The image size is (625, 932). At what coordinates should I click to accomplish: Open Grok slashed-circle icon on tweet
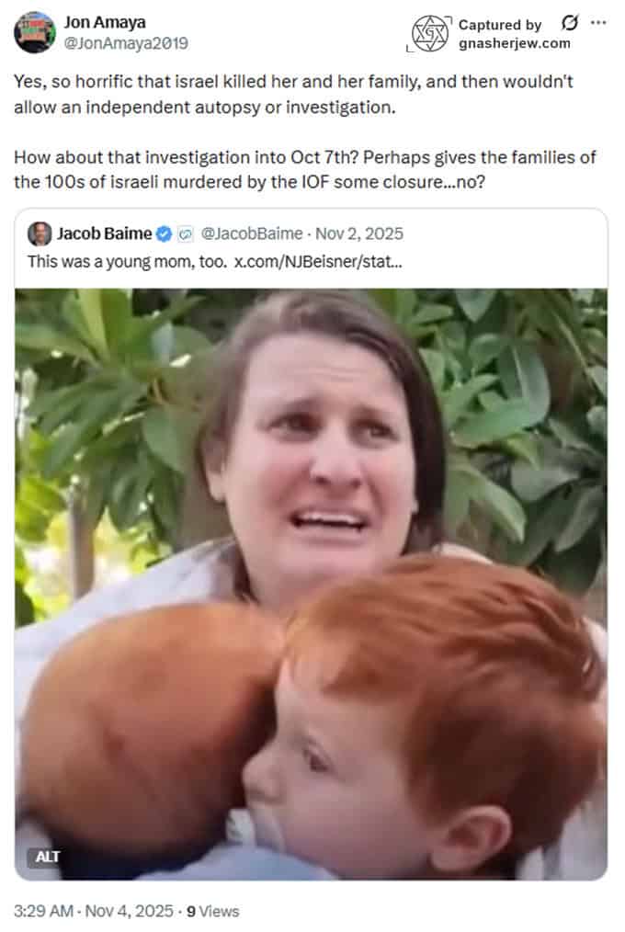pyautogui.click(x=569, y=23)
